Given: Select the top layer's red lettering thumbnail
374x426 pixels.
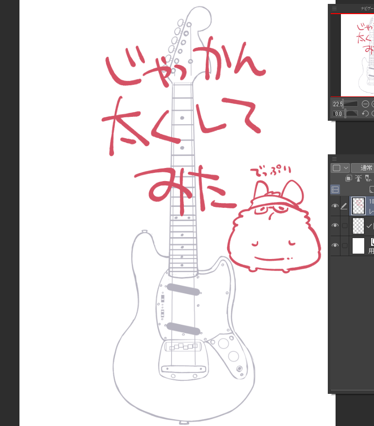Looking at the screenshot, I should point(358,206).
